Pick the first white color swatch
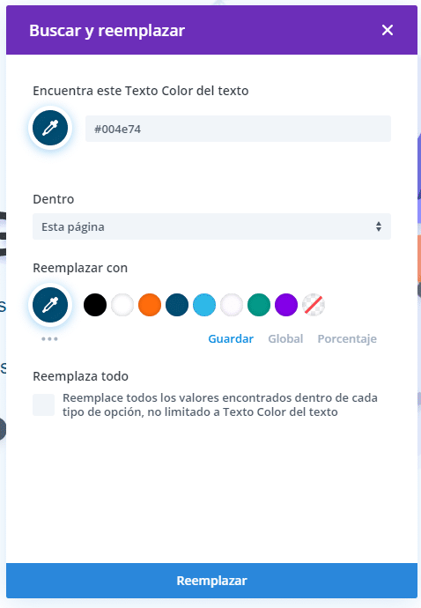 (122, 305)
